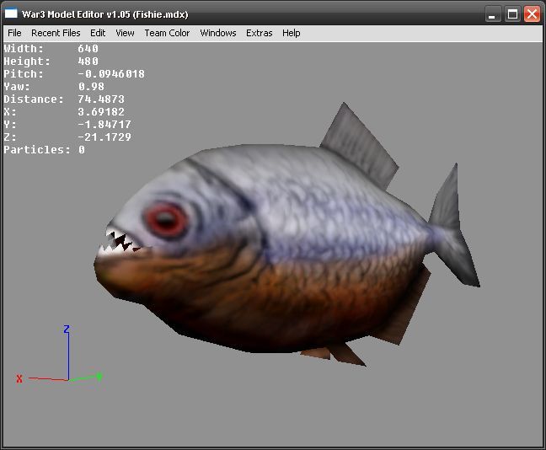Open the Help menu
546x450 pixels.
(291, 33)
